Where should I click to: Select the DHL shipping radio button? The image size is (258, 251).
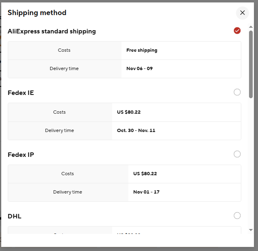[x=237, y=216]
